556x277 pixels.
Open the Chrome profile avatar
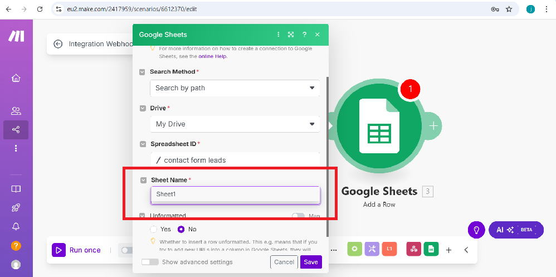tap(530, 9)
